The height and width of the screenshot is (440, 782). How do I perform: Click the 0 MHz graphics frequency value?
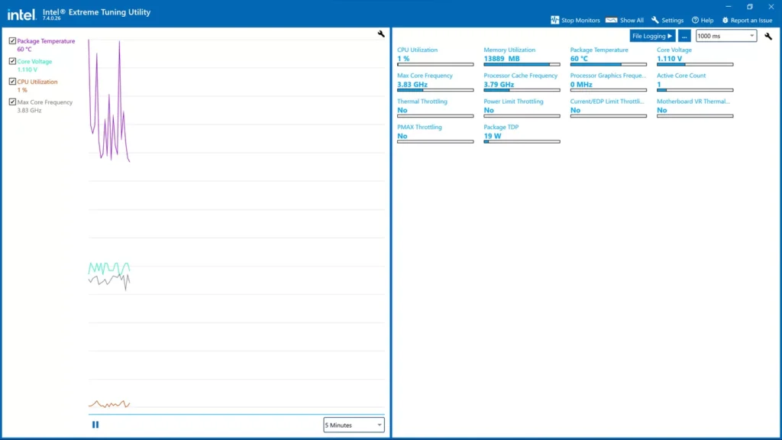[x=581, y=84]
